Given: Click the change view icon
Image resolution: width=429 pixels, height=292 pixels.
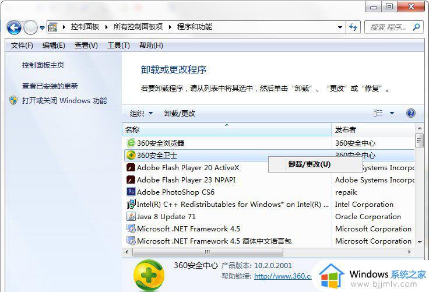Looking at the screenshot, I should pyautogui.click(x=378, y=112).
